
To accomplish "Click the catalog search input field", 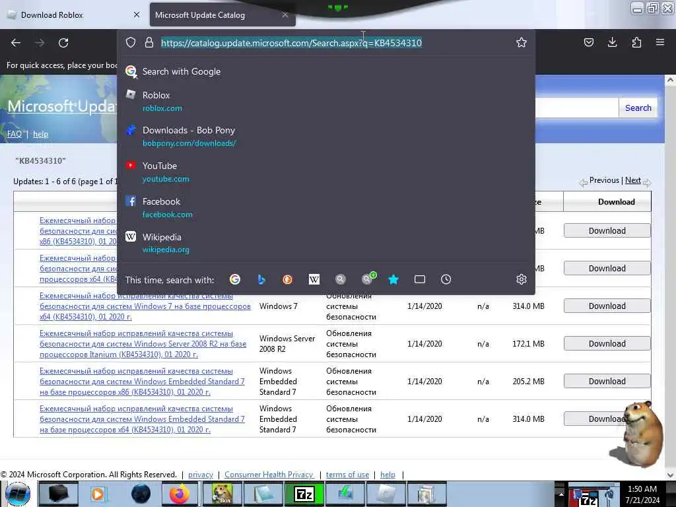I will [577, 108].
